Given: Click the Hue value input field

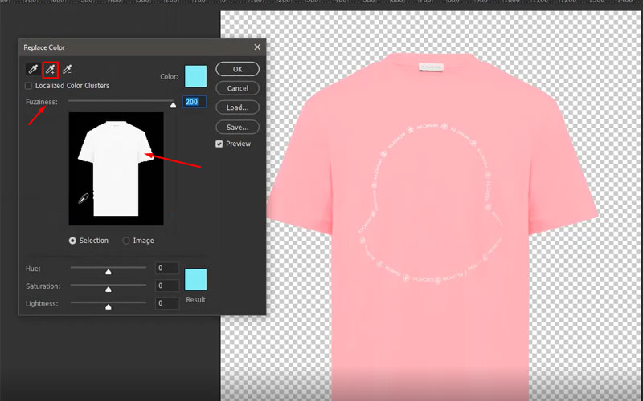Looking at the screenshot, I should coord(167,269).
